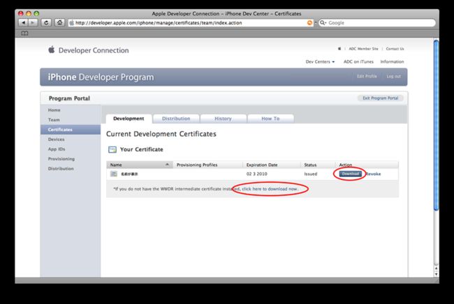Click the 'click here to download now' link
The height and width of the screenshot is (304, 454).
pyautogui.click(x=270, y=189)
